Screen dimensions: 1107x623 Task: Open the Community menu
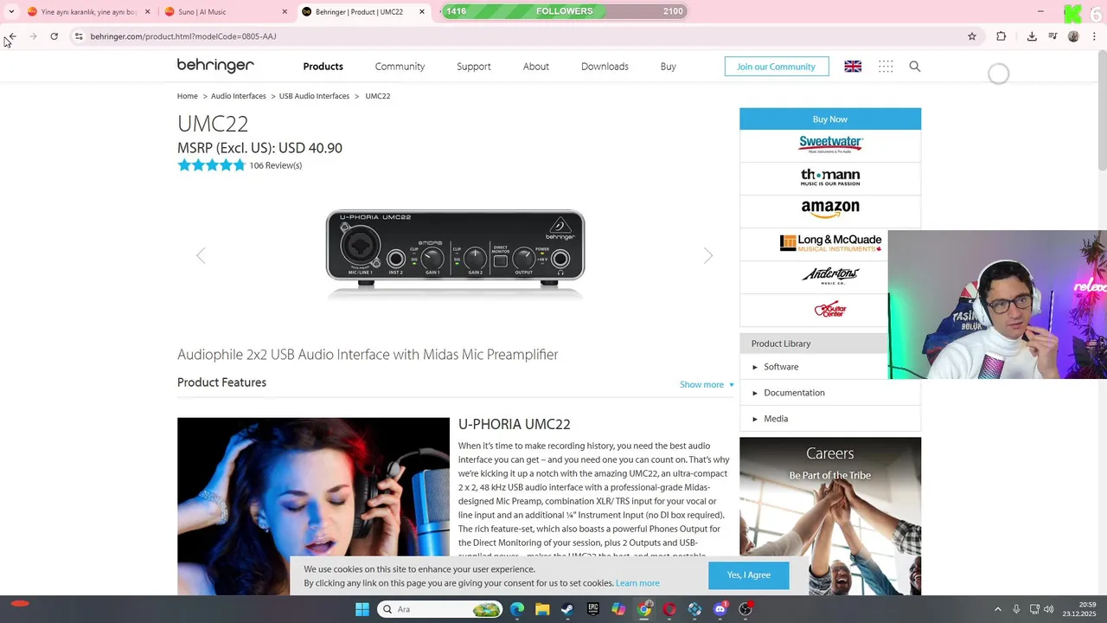pyautogui.click(x=400, y=67)
